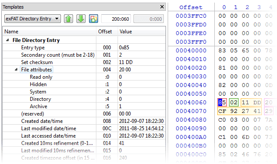Click the Offset header in hex view

[191, 7]
